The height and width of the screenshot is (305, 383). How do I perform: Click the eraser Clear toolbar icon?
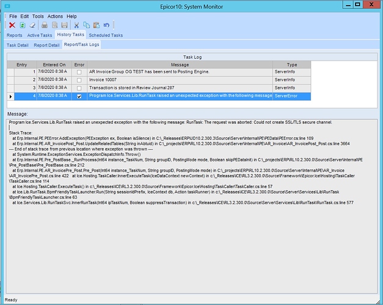(x=32, y=25)
